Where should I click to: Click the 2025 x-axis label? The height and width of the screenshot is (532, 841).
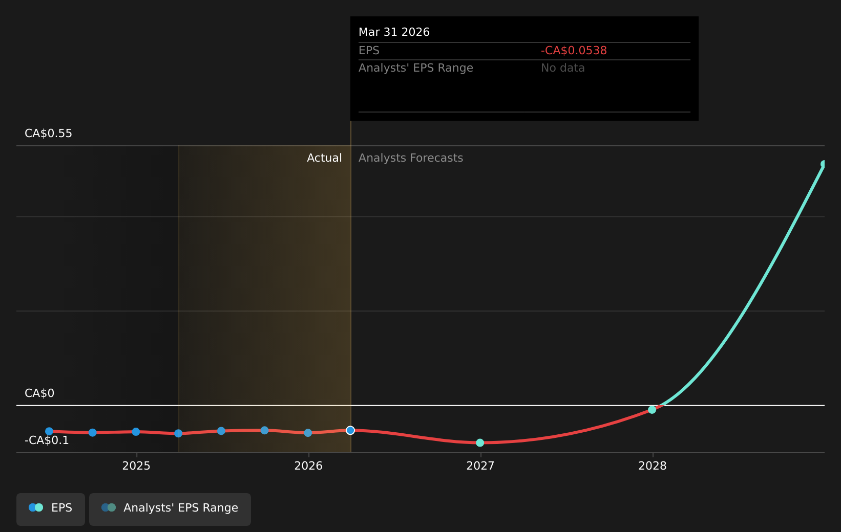136,466
